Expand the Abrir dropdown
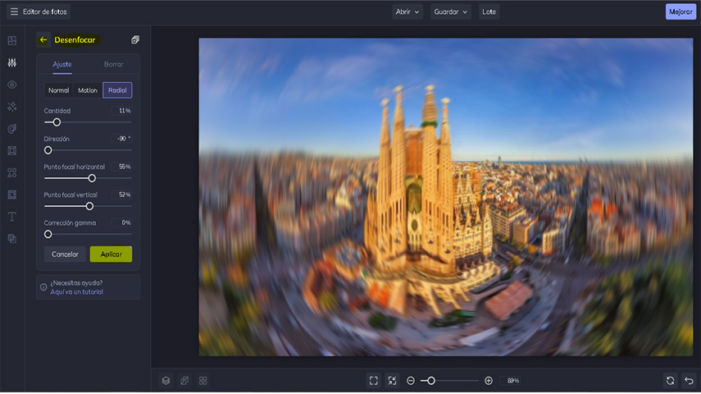 point(408,12)
